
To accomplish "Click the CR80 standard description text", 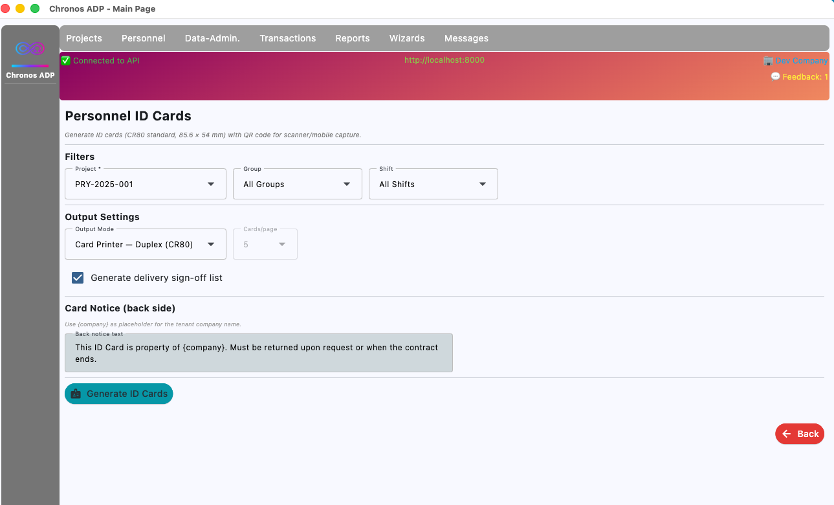I will tap(213, 135).
